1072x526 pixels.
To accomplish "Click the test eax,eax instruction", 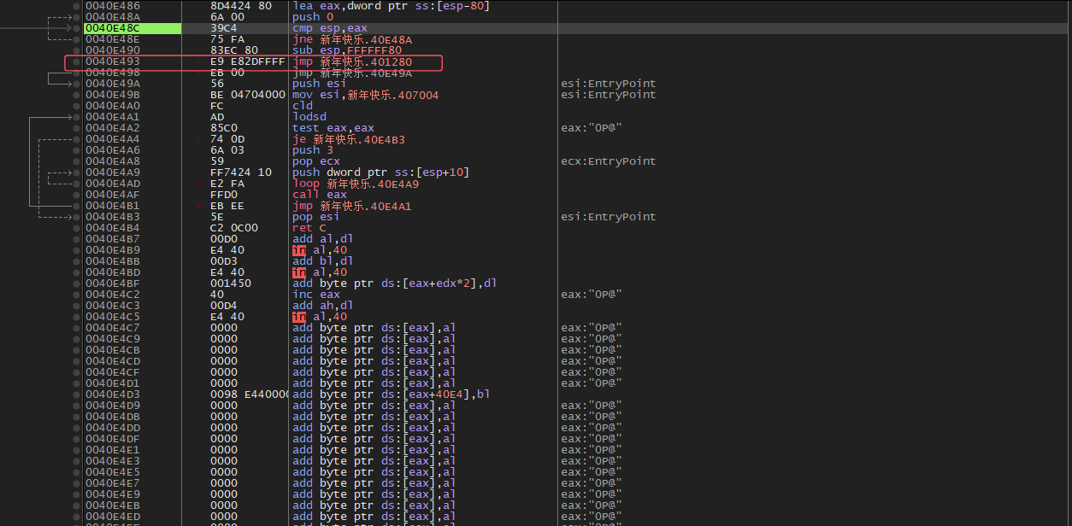I will (333, 128).
